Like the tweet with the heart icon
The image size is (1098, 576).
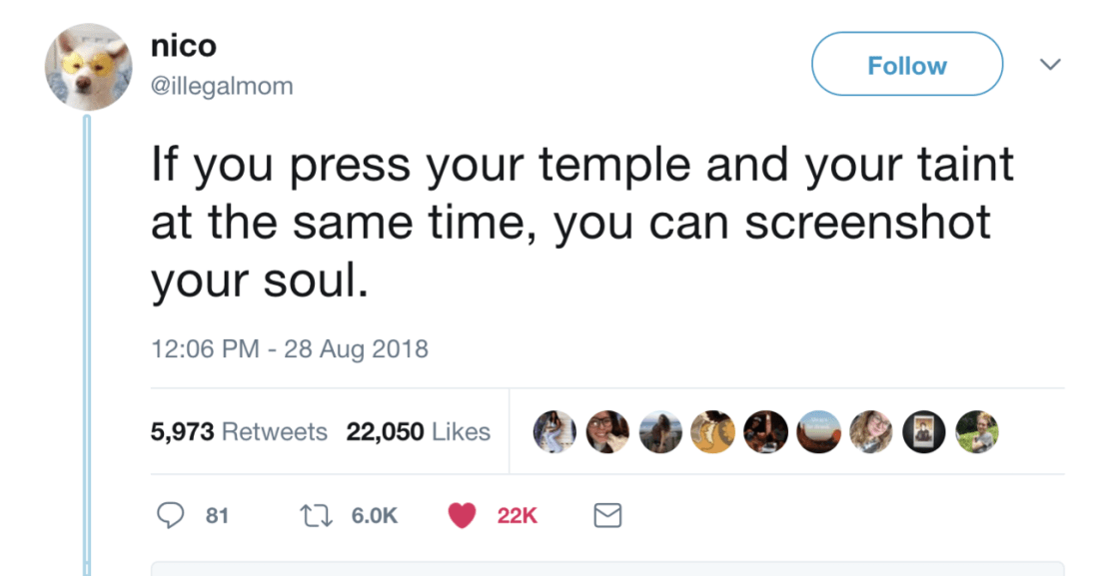461,515
